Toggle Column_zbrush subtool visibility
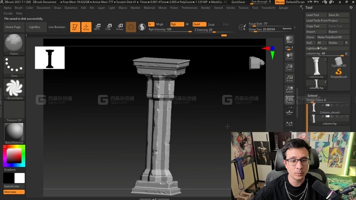Viewport: 356px width, 200px height. click(328, 105)
